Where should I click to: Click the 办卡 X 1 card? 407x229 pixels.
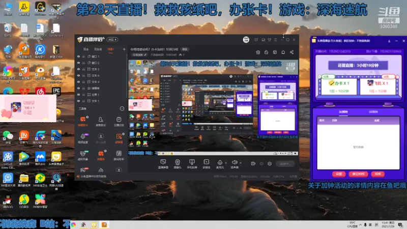click(x=339, y=87)
